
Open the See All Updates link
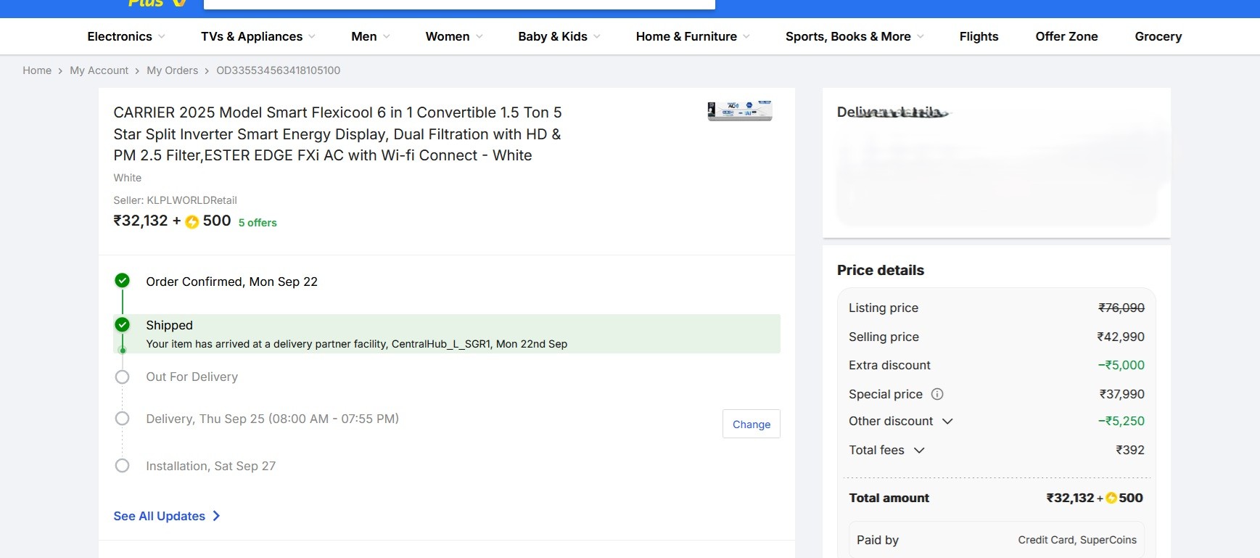click(160, 516)
